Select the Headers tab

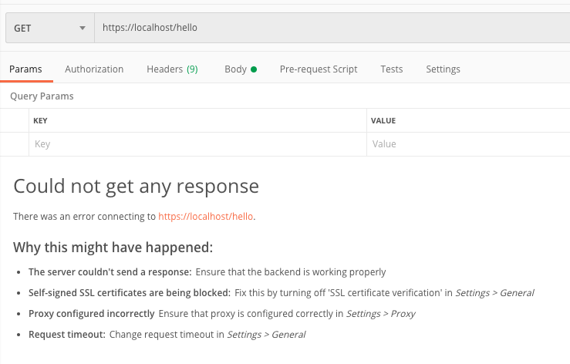(164, 69)
